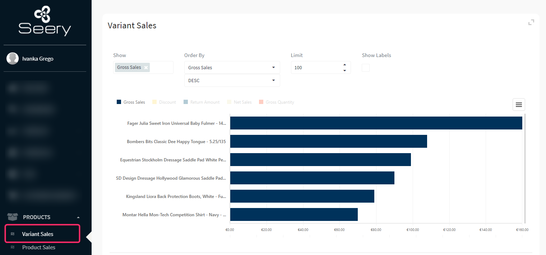Toggle Return Amount legend series
546x255 pixels.
(202, 102)
